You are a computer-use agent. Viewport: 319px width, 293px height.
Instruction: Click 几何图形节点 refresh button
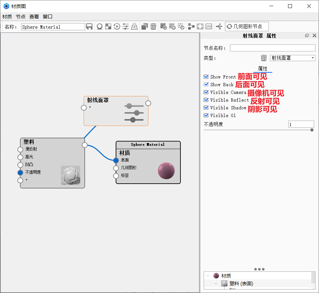click(247, 27)
